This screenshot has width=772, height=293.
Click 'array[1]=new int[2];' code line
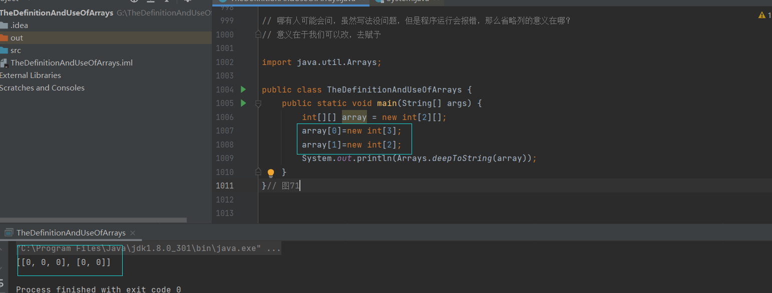point(351,144)
